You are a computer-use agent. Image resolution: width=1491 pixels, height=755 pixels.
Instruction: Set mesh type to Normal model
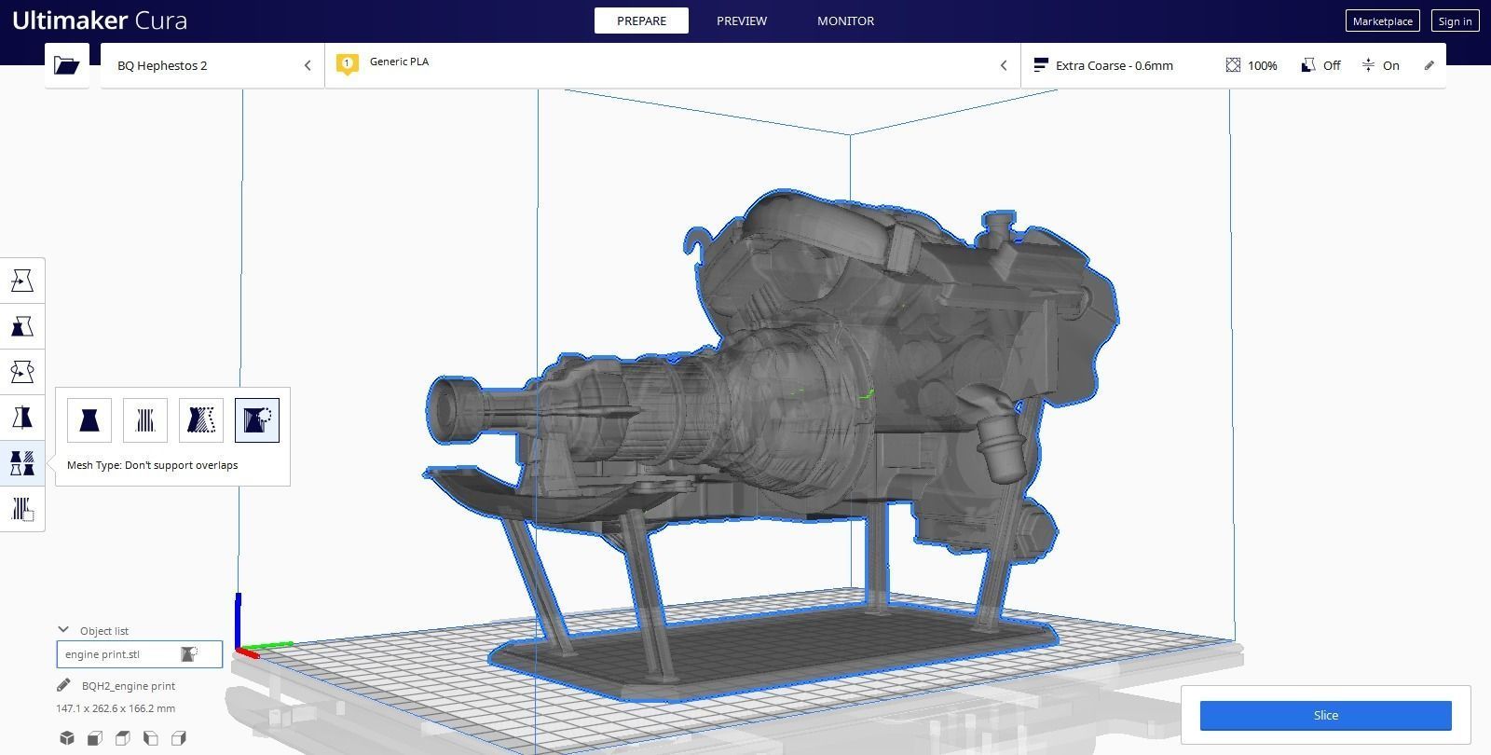click(89, 420)
